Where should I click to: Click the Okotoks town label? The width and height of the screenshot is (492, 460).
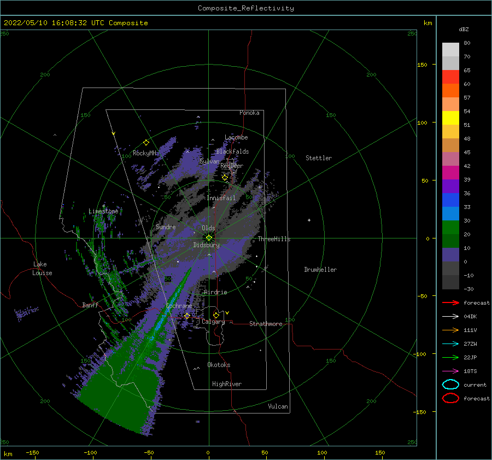(219, 364)
